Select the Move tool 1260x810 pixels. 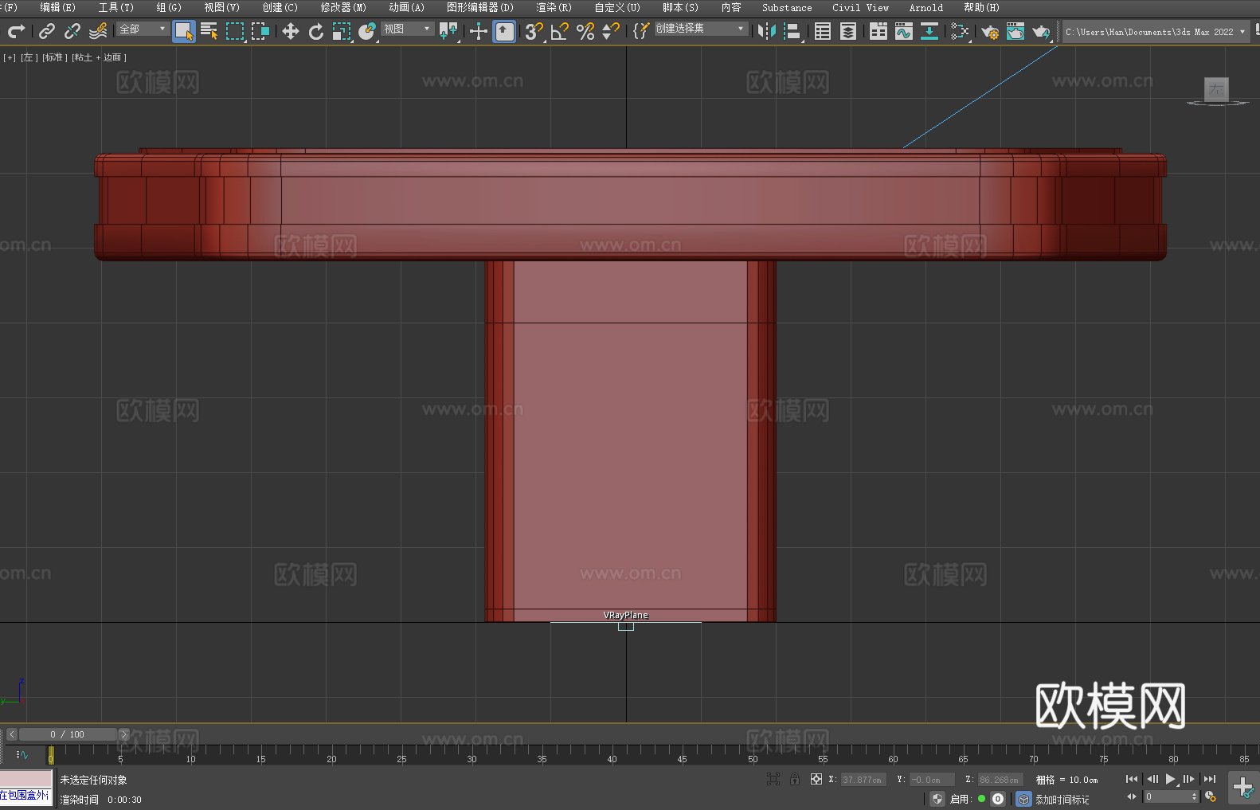[291, 31]
